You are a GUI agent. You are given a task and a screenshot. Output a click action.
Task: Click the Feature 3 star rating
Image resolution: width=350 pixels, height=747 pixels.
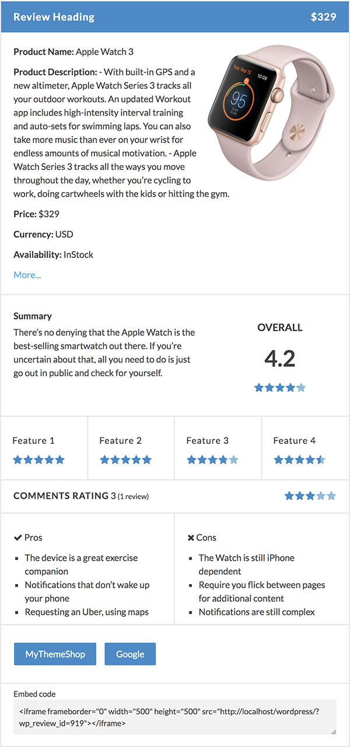(212, 460)
